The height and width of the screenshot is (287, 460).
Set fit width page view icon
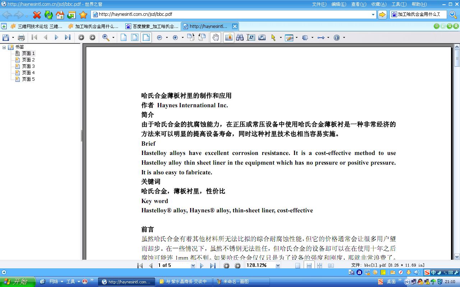[x=146, y=37]
